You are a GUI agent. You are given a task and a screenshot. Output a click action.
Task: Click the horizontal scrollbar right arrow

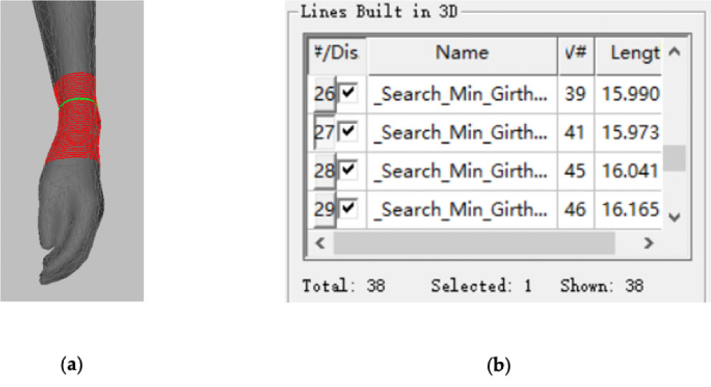[648, 243]
